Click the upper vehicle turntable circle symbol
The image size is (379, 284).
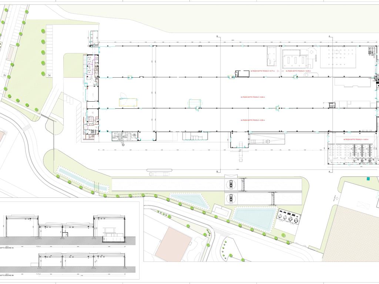pos(231,183)
